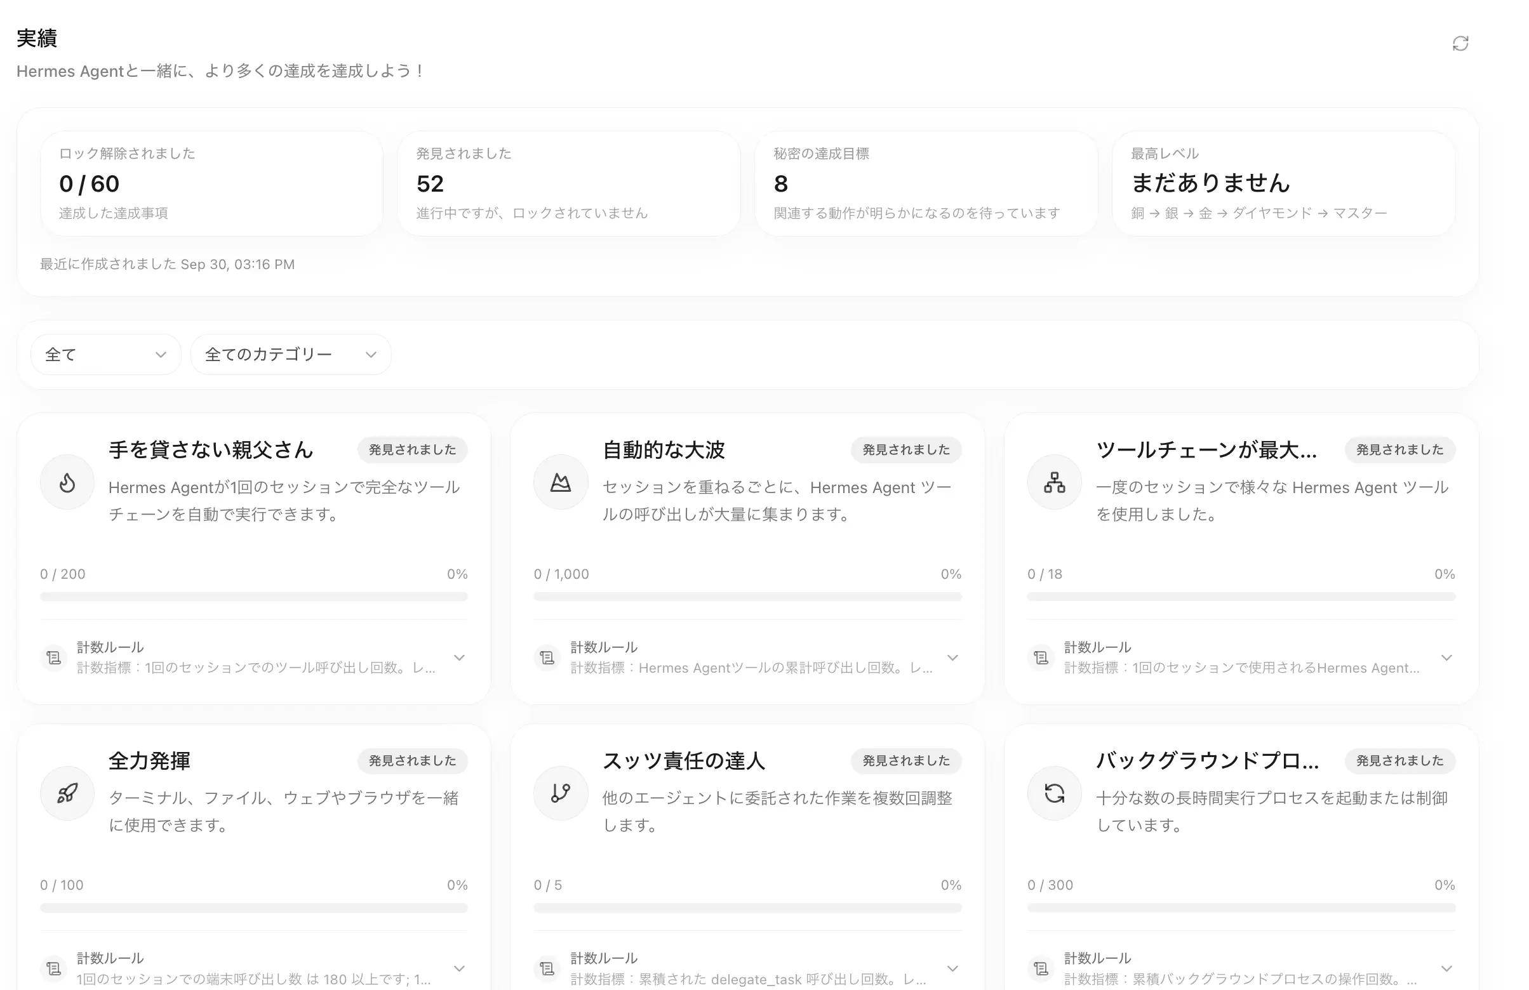Open the 全て status filter dropdown
The image size is (1529, 990).
(x=106, y=354)
